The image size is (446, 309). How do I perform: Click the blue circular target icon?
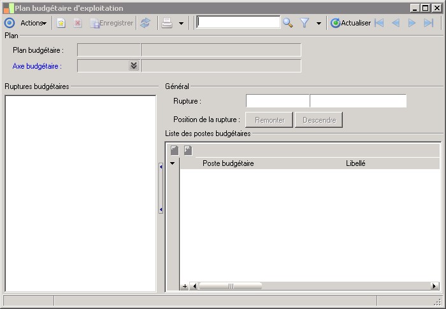(x=10, y=23)
